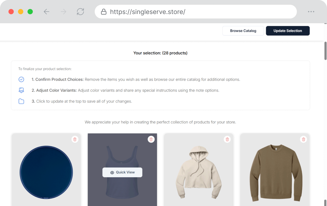Delete the navy plate product
327x206 pixels.
(x=75, y=139)
